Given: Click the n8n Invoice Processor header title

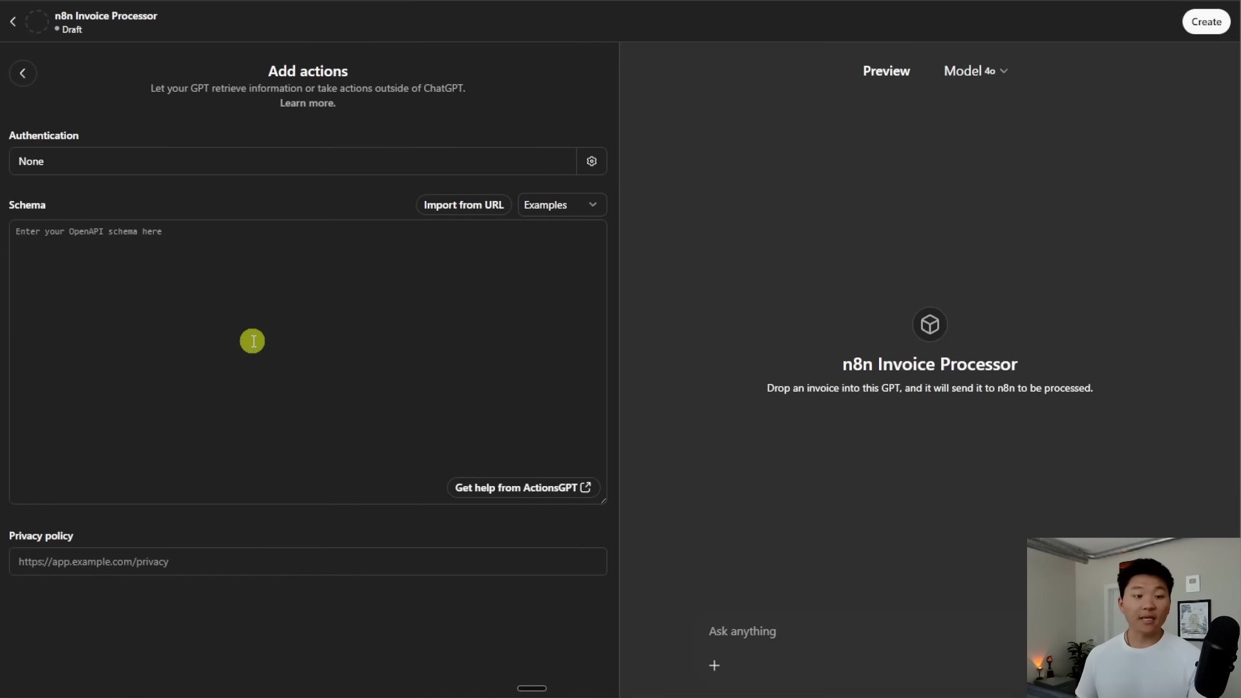Looking at the screenshot, I should 106,16.
